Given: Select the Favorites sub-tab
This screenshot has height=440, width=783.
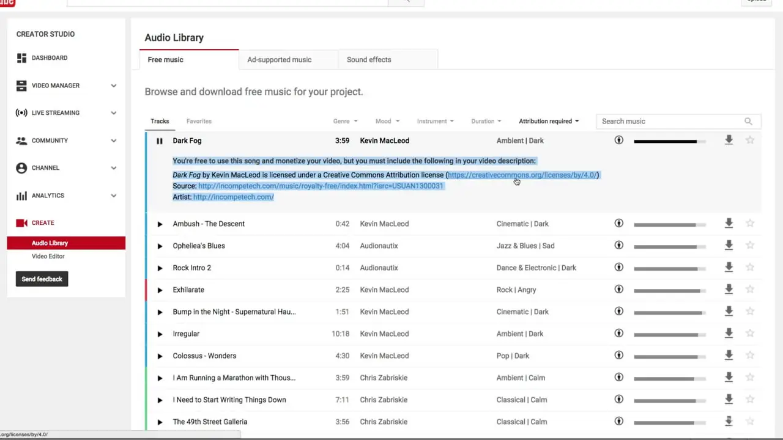Looking at the screenshot, I should [x=199, y=121].
